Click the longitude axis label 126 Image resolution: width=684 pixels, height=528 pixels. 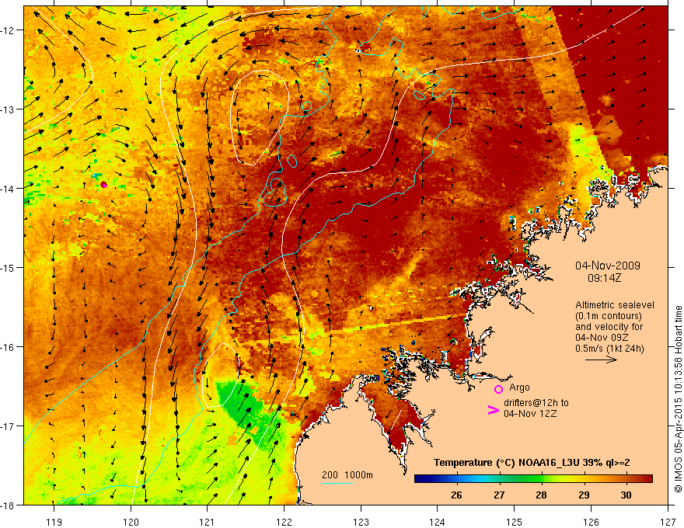[x=591, y=522]
